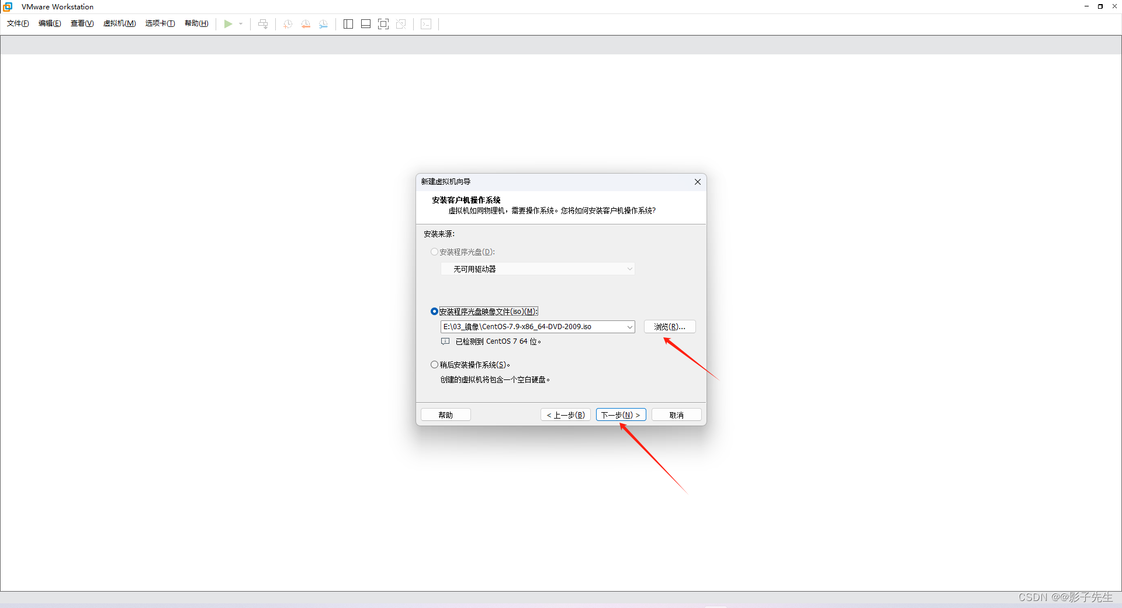1122x608 pixels.
Task: Click the VMware Workstation logo icon
Action: [x=8, y=6]
